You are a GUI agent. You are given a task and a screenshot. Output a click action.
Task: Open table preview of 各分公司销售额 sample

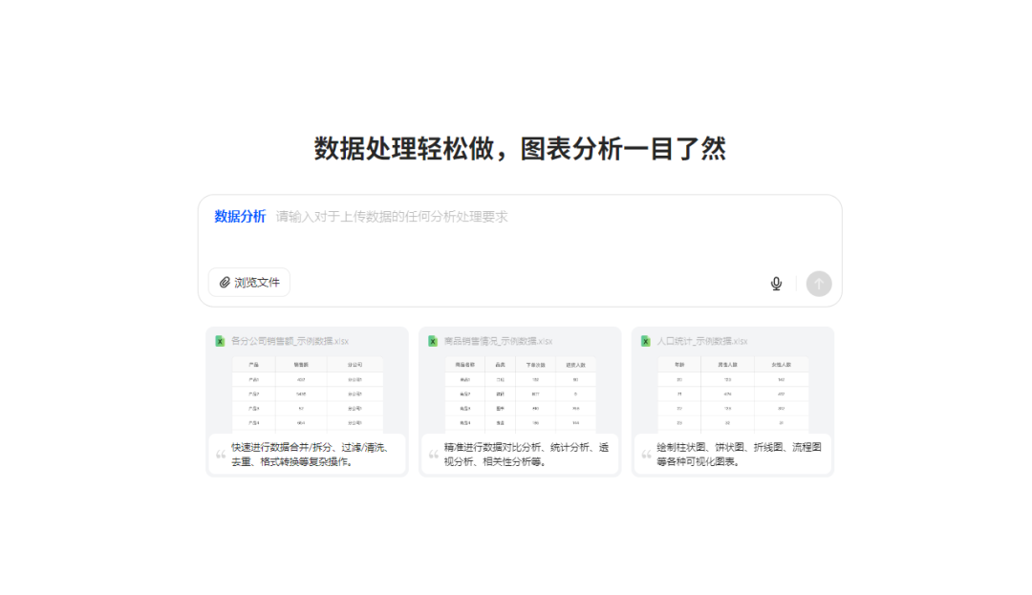click(308, 394)
